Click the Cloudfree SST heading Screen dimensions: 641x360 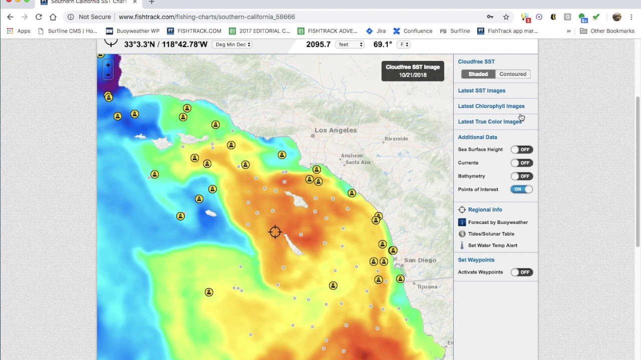(x=476, y=61)
